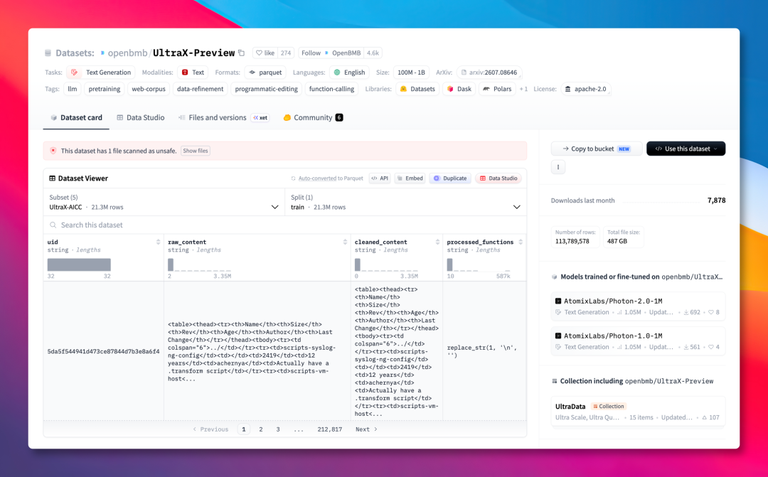The image size is (768, 477).
Task: Filter by the English language tag
Action: click(x=350, y=73)
